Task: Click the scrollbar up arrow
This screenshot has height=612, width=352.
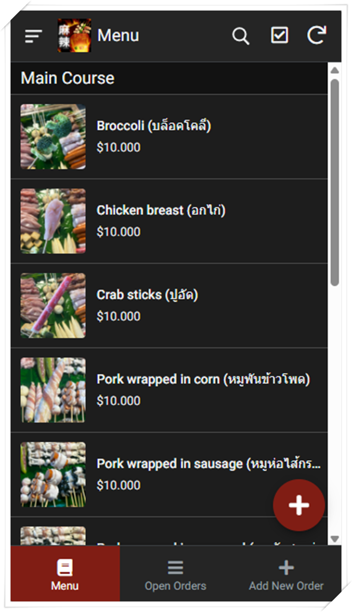Action: pos(335,70)
